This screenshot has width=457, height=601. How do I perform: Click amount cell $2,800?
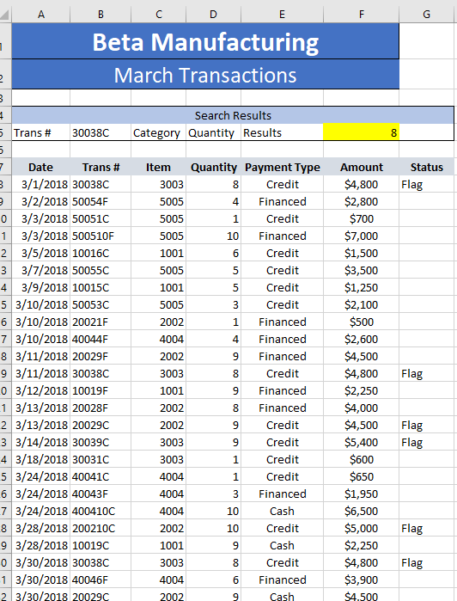tap(362, 201)
